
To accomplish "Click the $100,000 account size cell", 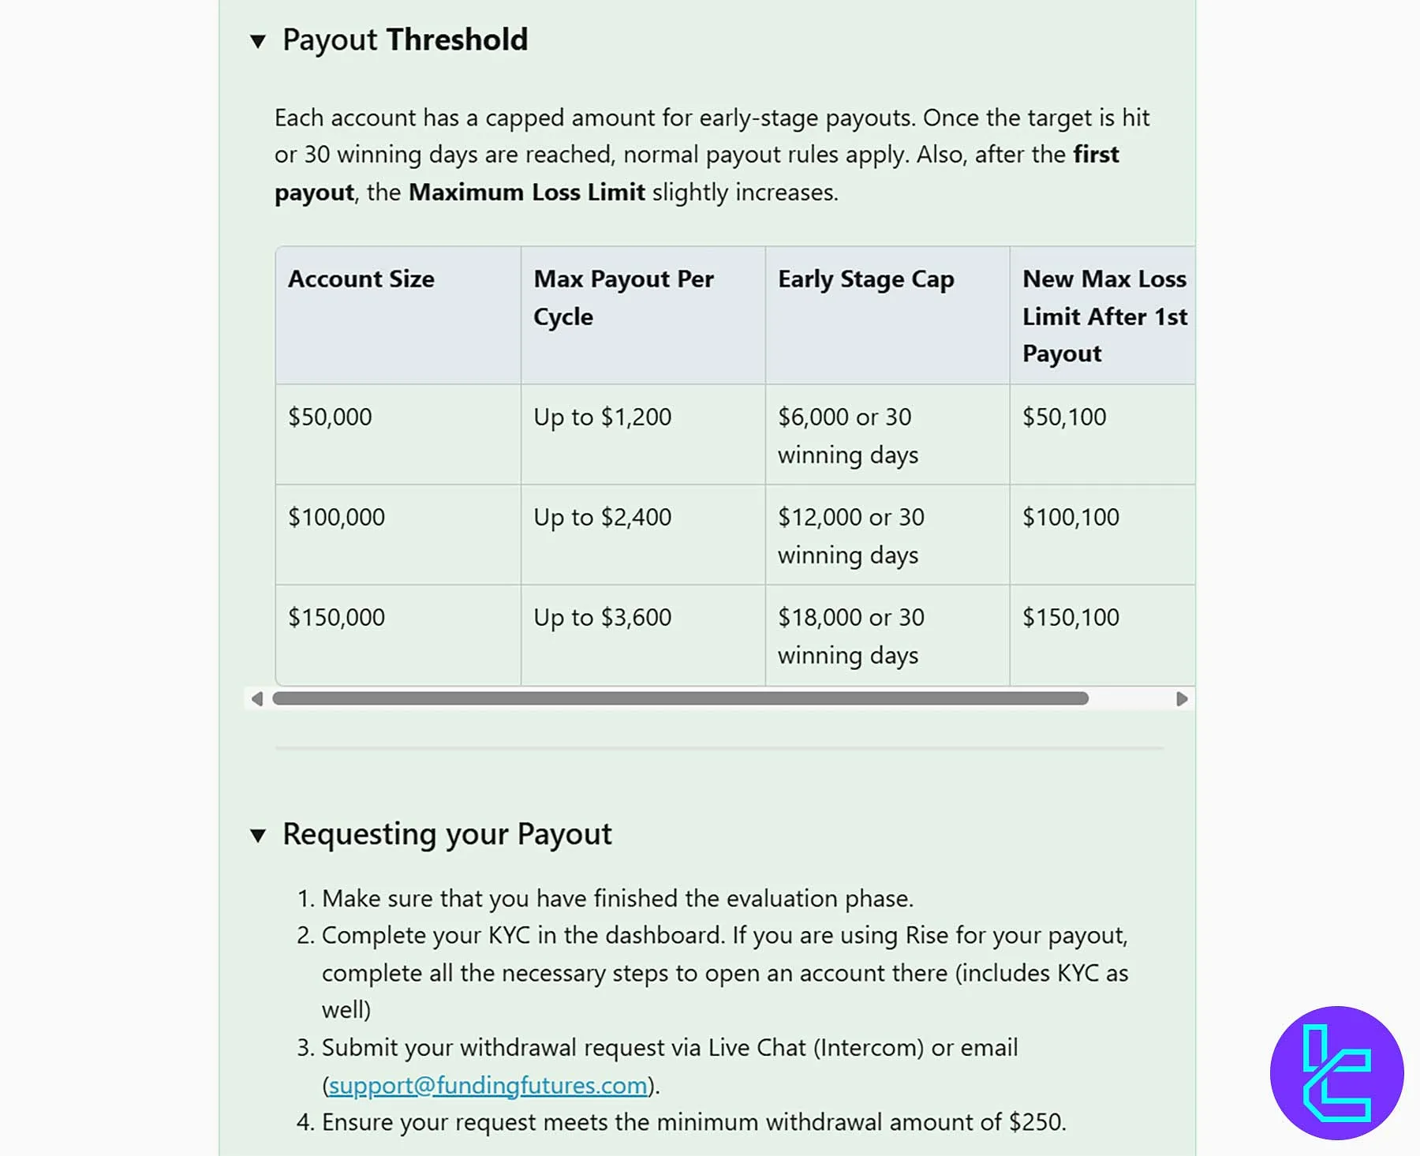I will coord(336,518).
